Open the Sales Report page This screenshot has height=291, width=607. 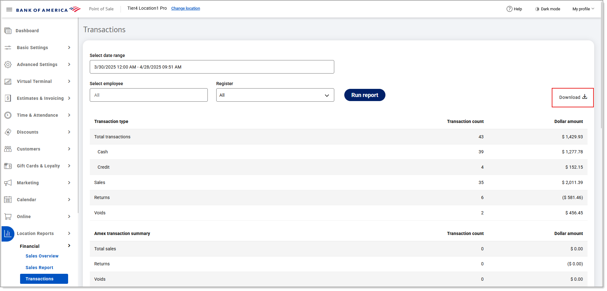39,268
